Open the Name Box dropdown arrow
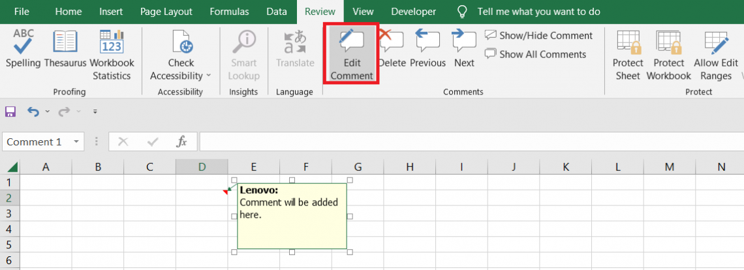Screen dimensions: 744x270 77,142
